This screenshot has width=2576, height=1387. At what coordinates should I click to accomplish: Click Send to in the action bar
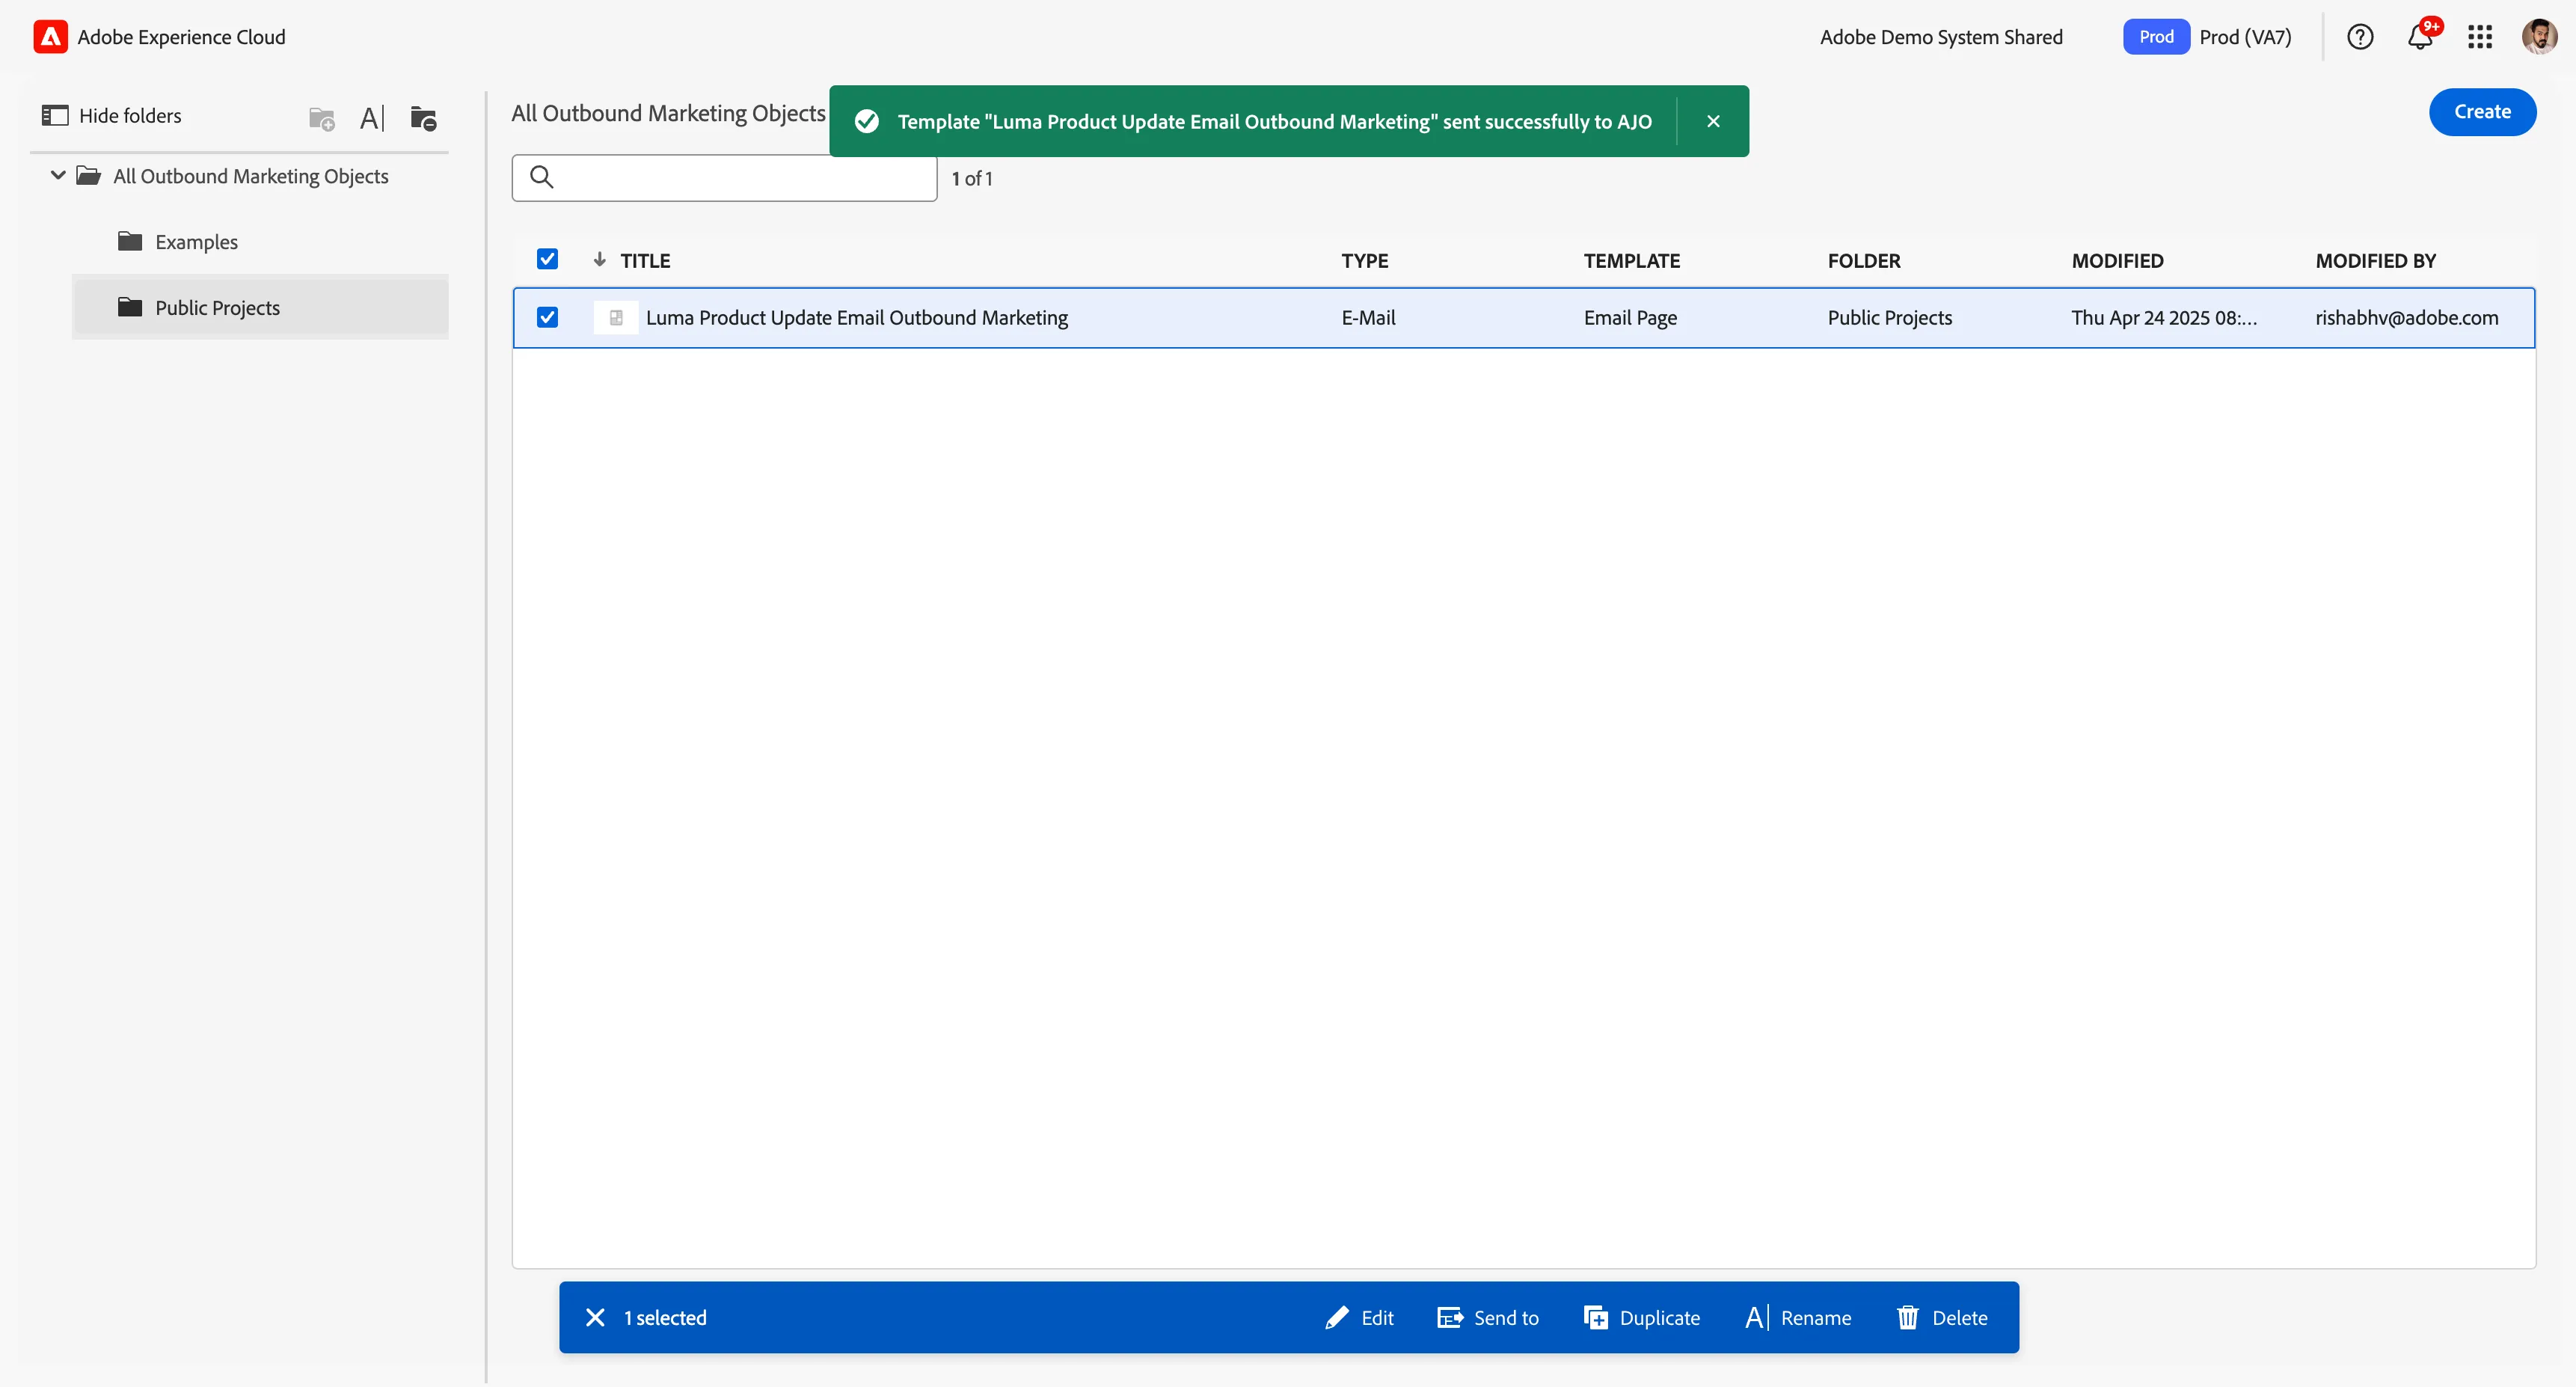(x=1488, y=1318)
